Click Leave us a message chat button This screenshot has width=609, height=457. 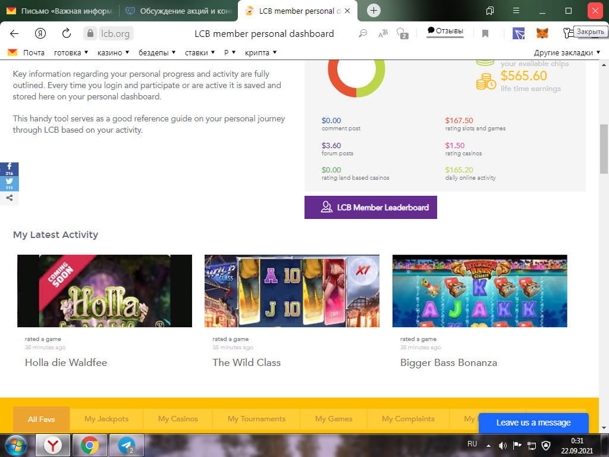533,423
